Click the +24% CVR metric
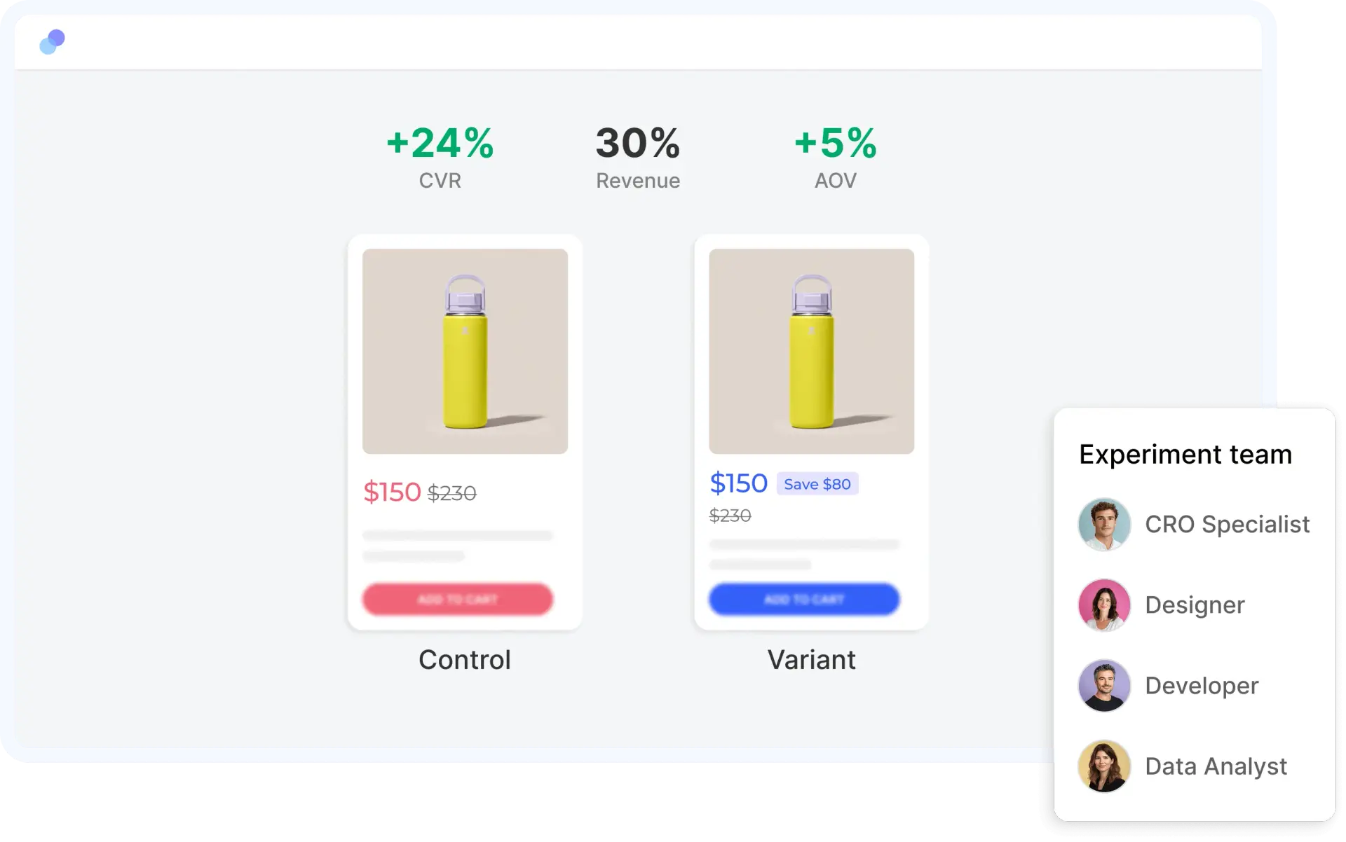Viewport: 1346px width, 842px height. click(440, 154)
